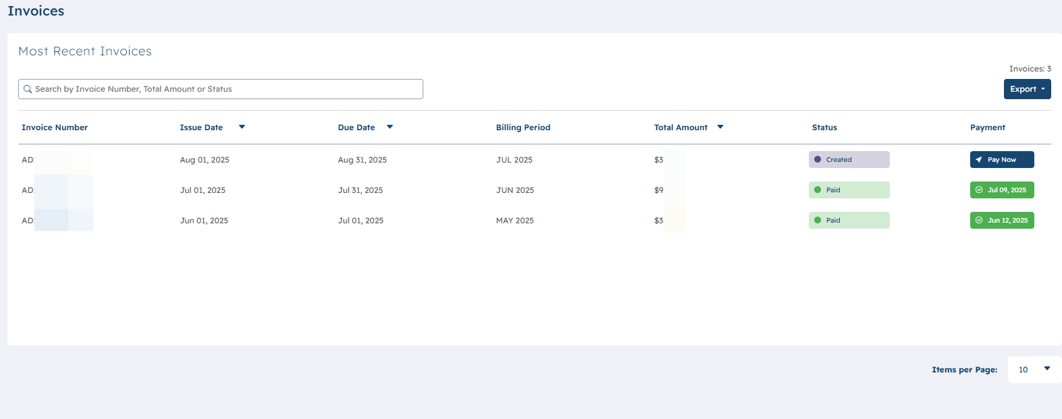The image size is (1062, 419).
Task: Click the Issue Date column header text
Action: coord(201,128)
